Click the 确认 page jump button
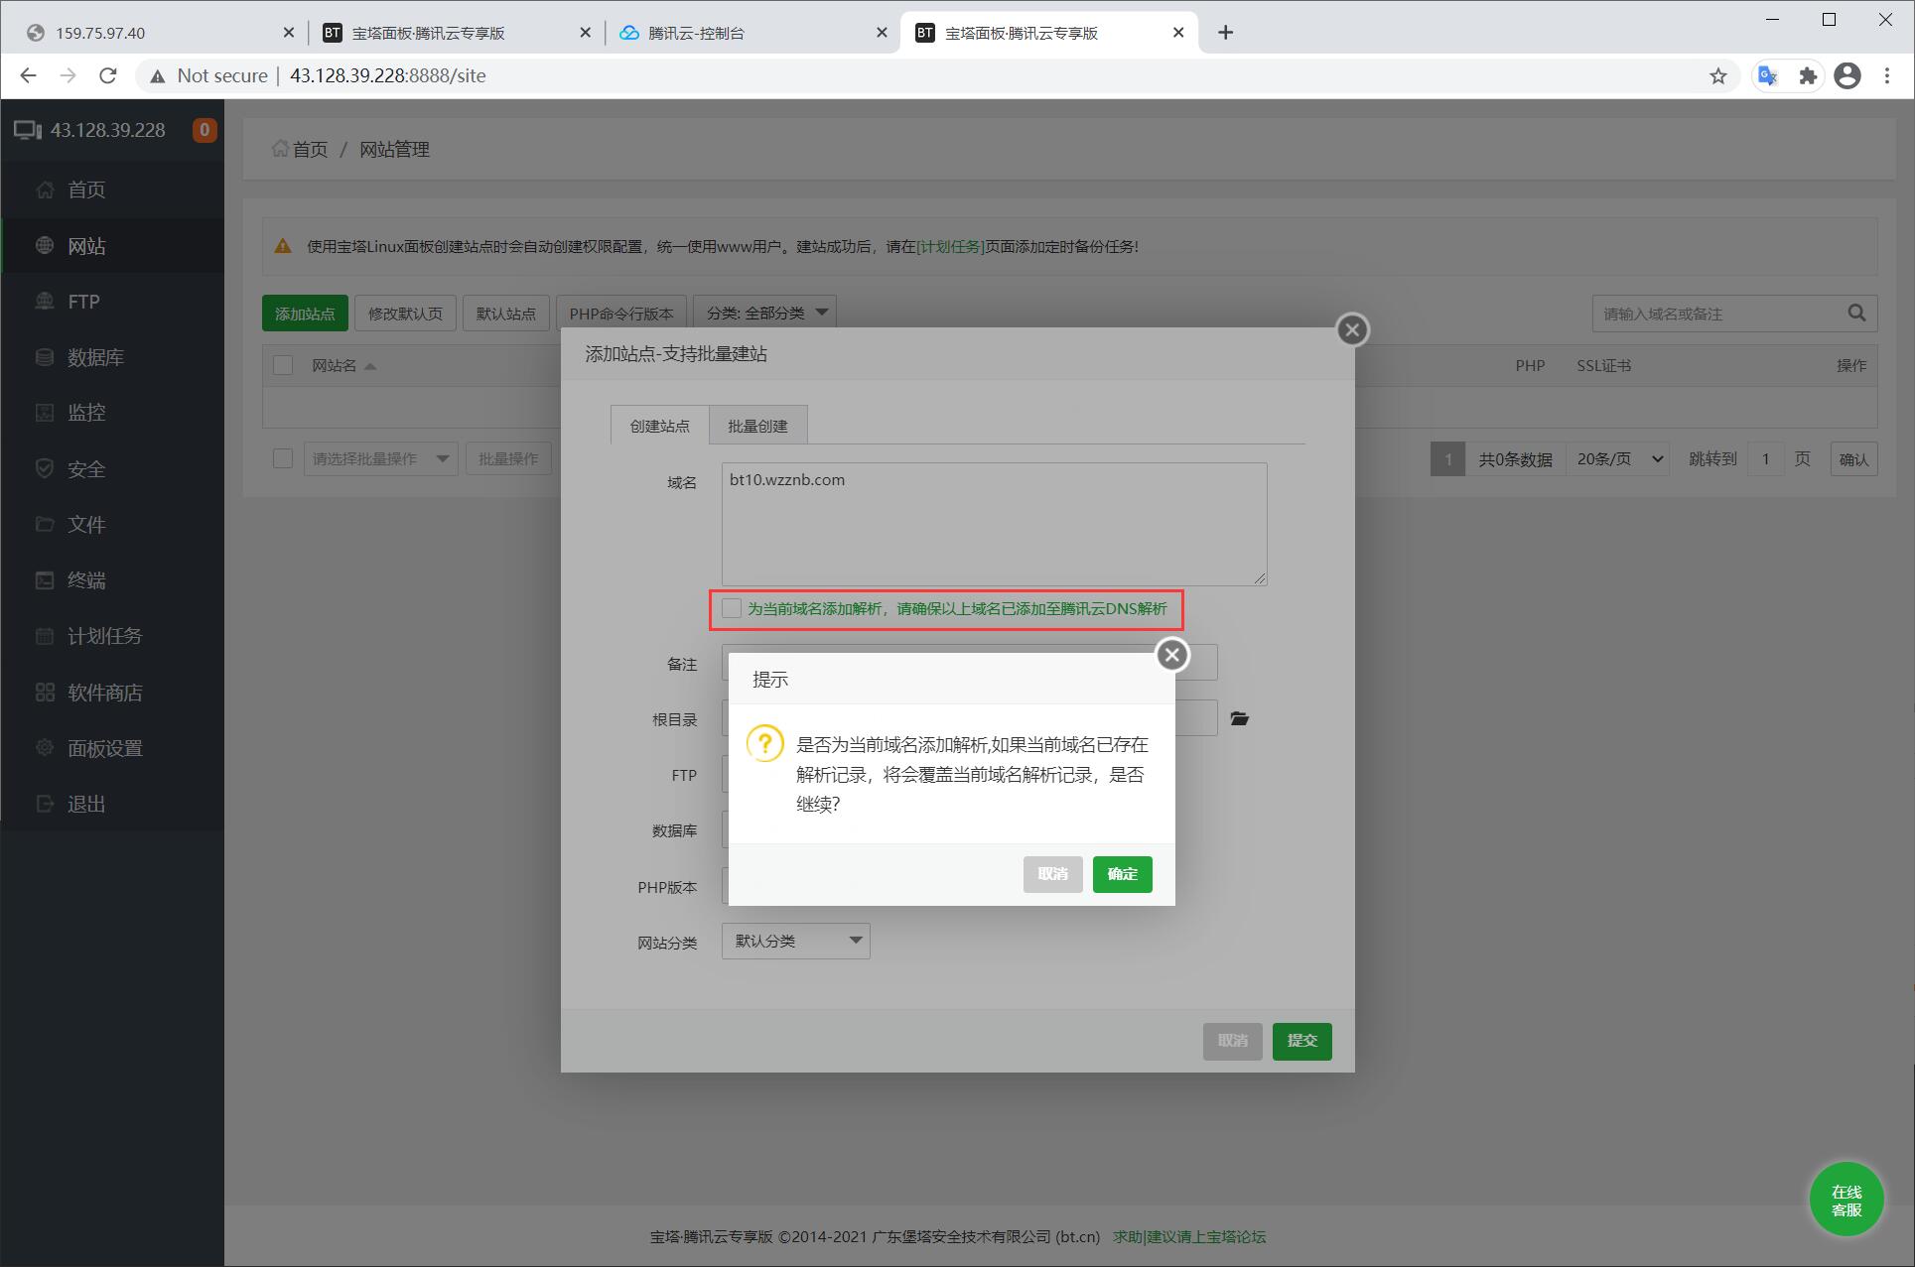 pos(1853,458)
